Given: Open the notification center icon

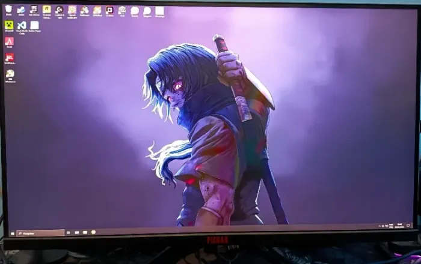Looking at the screenshot, I should tap(408, 226).
